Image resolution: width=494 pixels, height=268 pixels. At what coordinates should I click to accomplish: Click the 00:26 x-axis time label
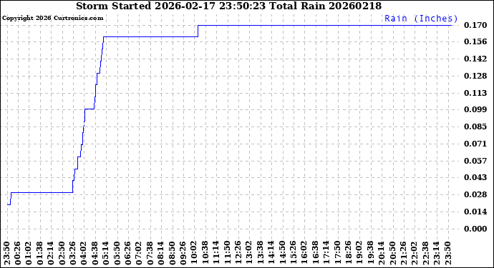pos(18,253)
